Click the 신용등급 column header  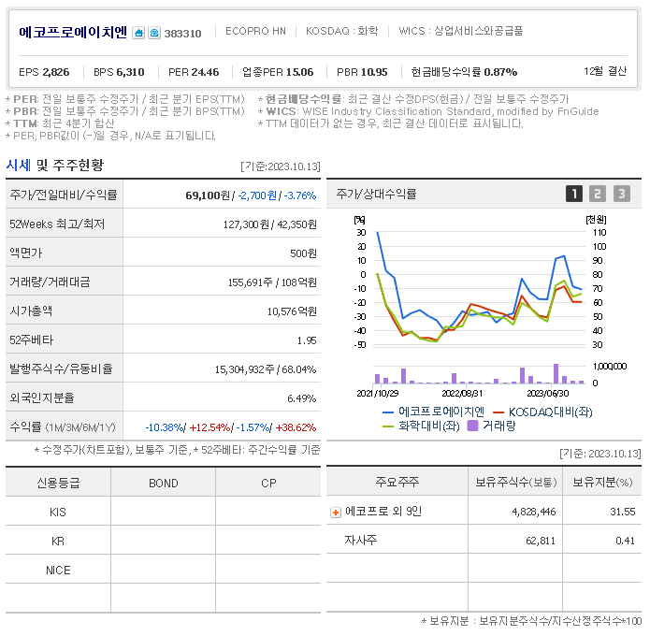58,483
